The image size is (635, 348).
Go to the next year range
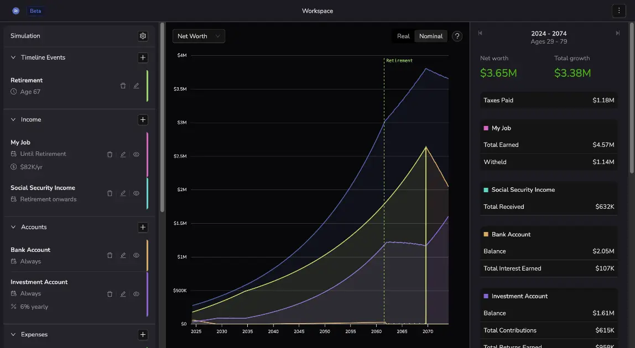617,33
